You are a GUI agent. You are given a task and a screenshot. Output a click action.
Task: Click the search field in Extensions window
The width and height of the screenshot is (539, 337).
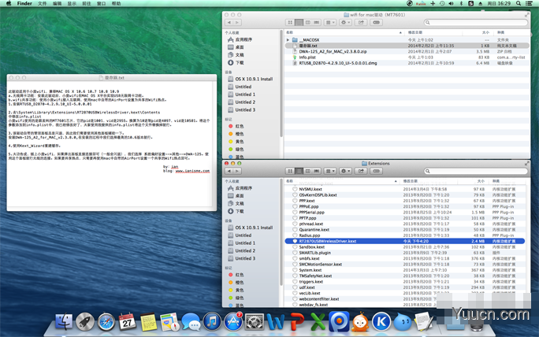pos(476,171)
